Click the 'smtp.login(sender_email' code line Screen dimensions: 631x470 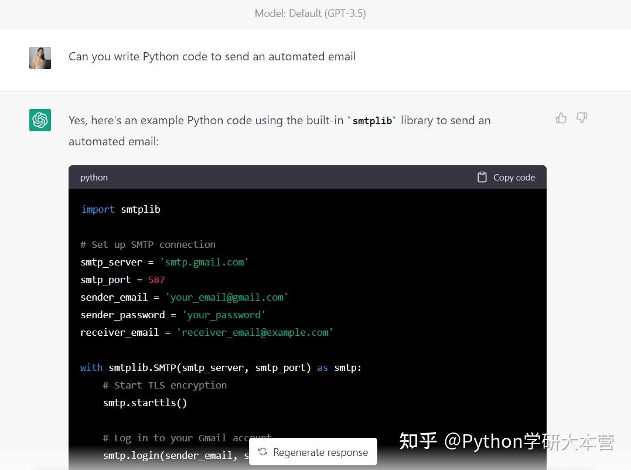(x=176, y=455)
